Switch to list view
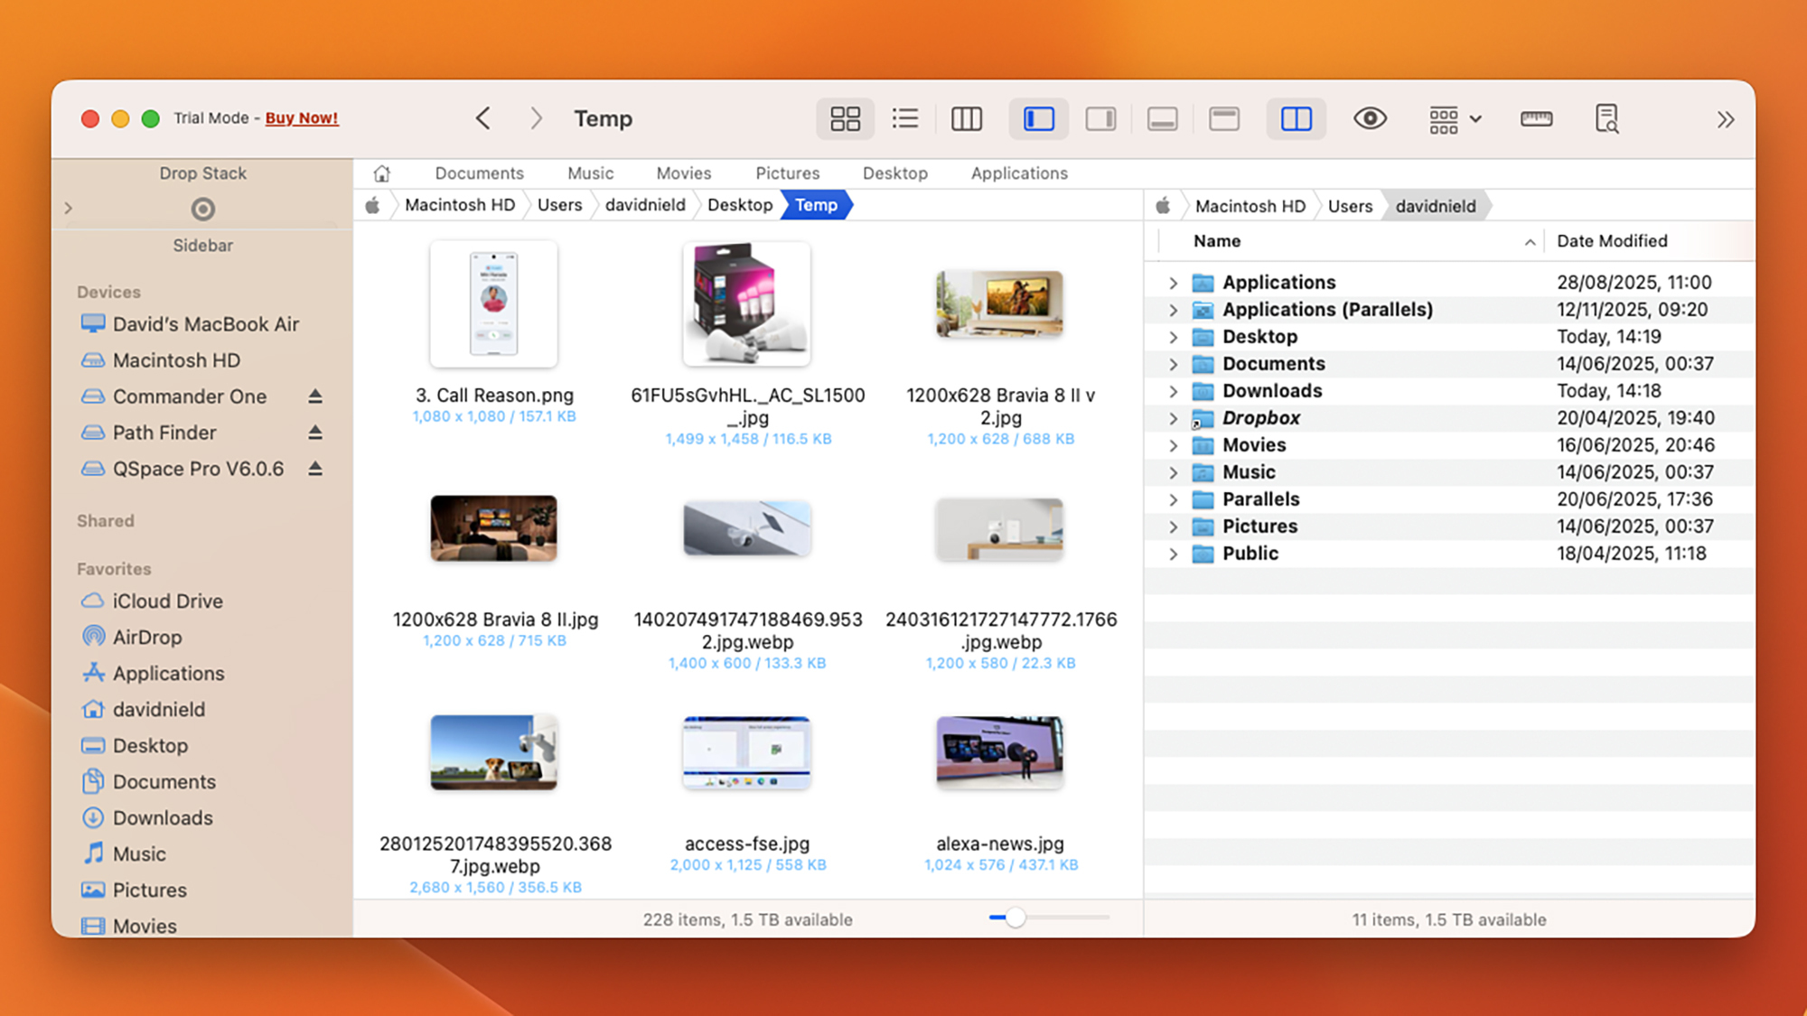 (x=904, y=118)
